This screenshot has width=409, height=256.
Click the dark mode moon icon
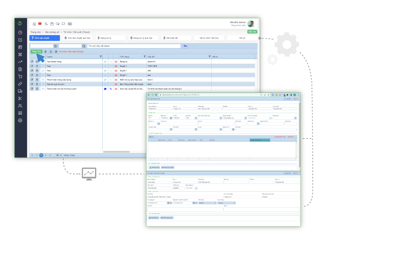[x=46, y=24]
